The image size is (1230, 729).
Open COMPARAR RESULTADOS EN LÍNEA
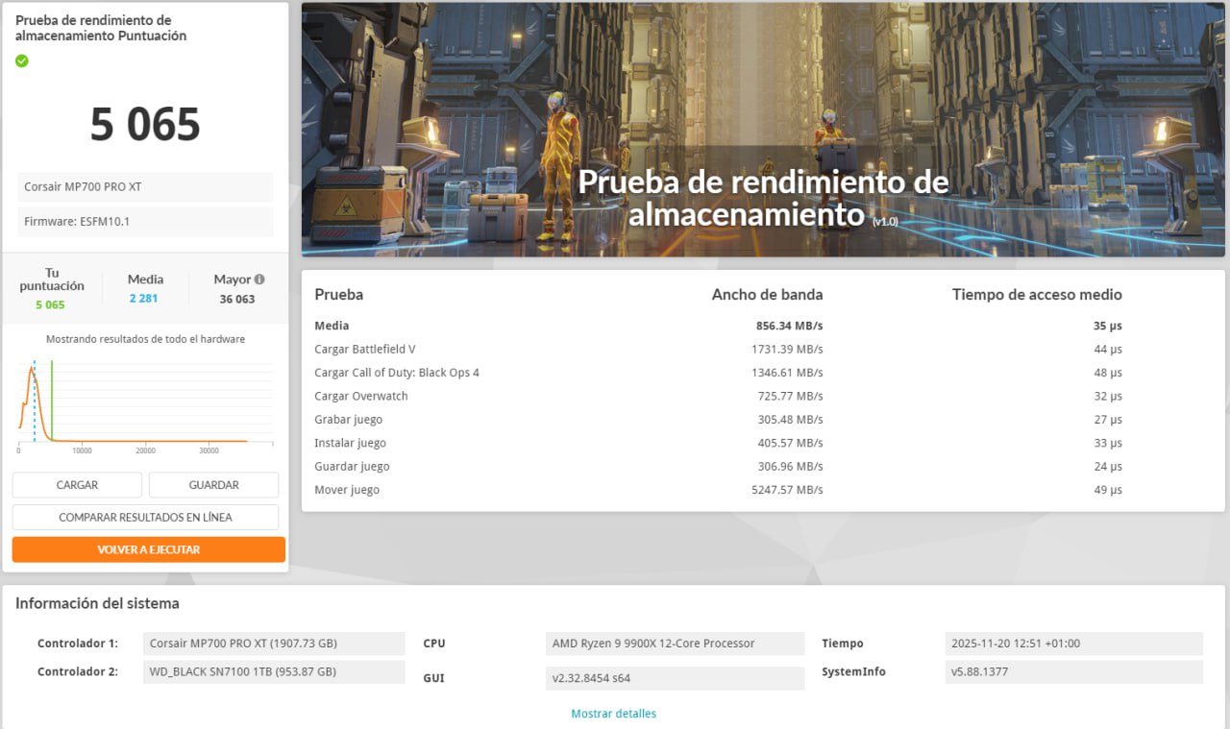click(145, 517)
